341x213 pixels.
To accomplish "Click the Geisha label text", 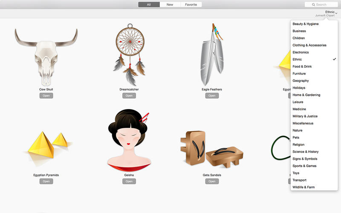I will [x=129, y=175].
